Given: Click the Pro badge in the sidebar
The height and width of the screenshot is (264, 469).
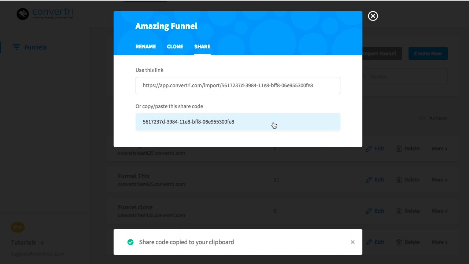Looking at the screenshot, I should coord(18,227).
